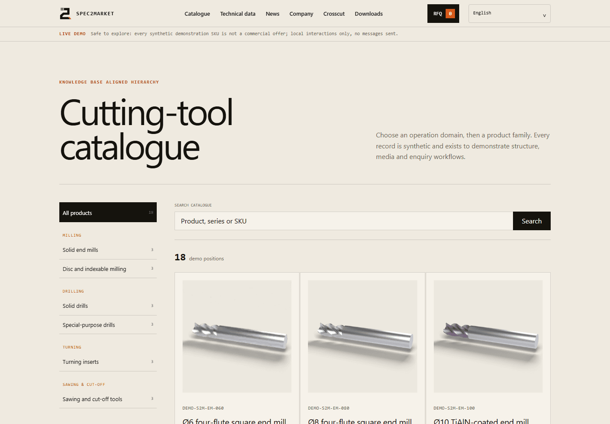This screenshot has width=610, height=424.
Task: Open the Catalogue menu item
Action: coord(197,14)
